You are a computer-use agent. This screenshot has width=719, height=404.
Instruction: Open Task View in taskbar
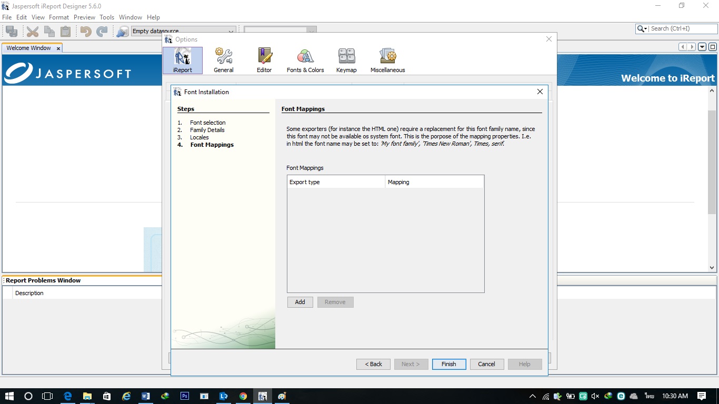click(x=47, y=396)
